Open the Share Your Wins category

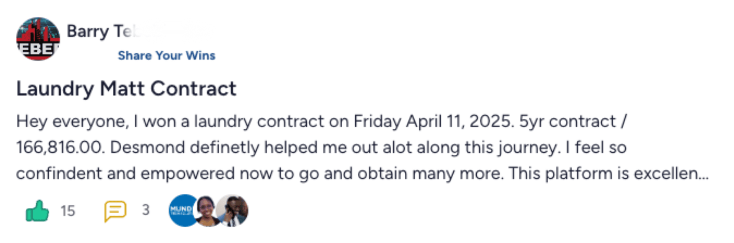click(166, 56)
